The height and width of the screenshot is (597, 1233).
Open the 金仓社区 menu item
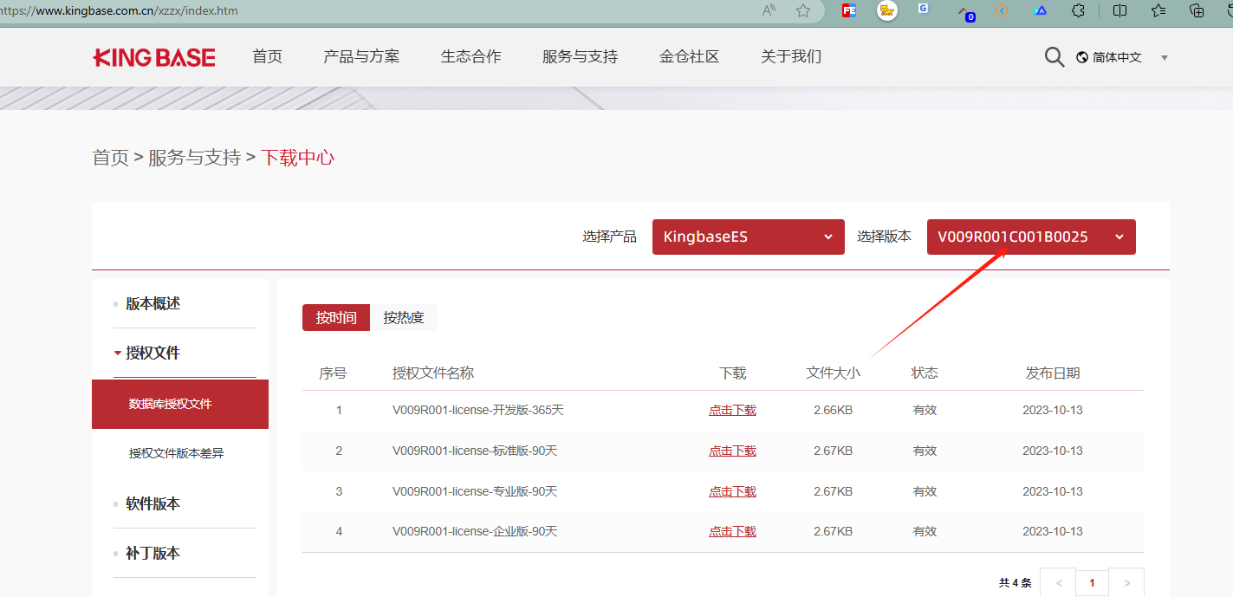(689, 55)
